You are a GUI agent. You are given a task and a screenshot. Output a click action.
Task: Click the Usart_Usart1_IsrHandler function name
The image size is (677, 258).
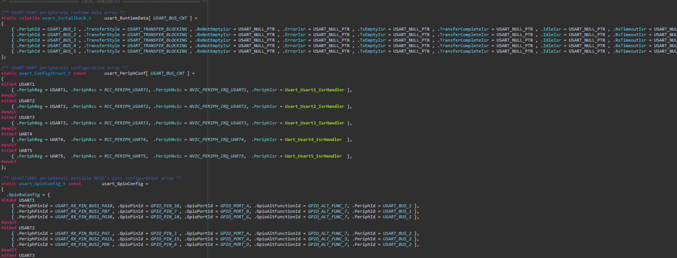point(314,90)
